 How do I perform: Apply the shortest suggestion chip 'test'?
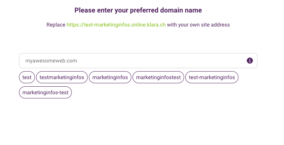pos(27,77)
